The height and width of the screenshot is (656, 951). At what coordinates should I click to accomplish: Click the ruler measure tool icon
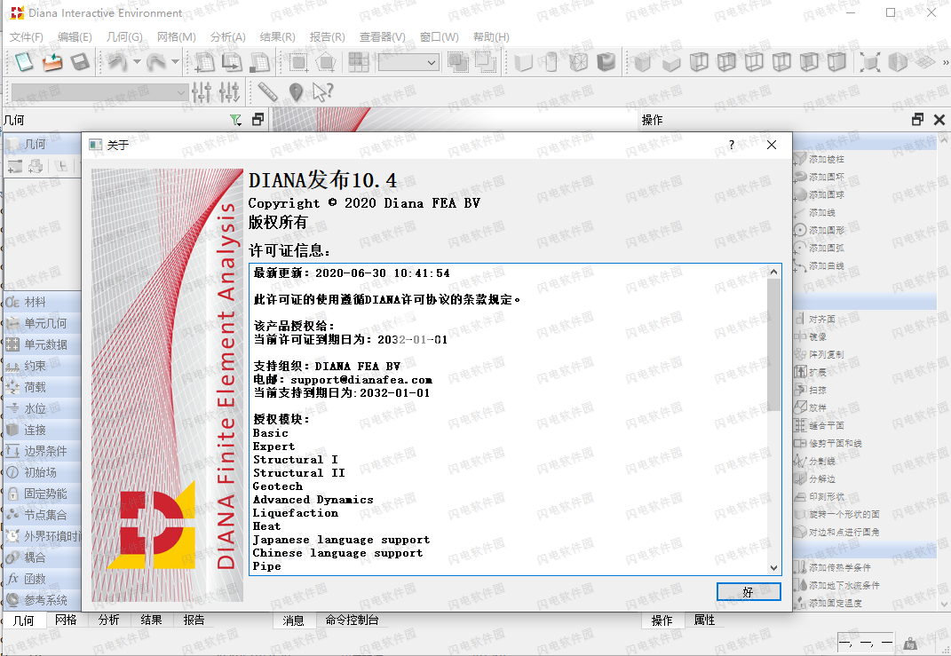[x=267, y=92]
